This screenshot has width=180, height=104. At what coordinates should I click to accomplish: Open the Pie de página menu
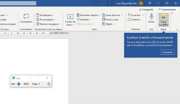(46, 20)
